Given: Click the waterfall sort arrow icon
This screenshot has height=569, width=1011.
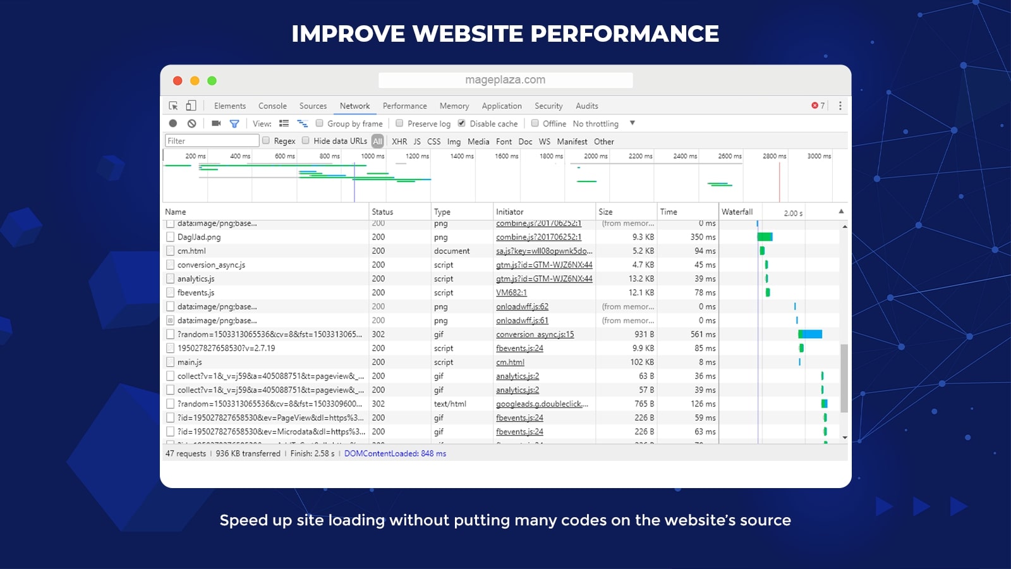Looking at the screenshot, I should (841, 211).
